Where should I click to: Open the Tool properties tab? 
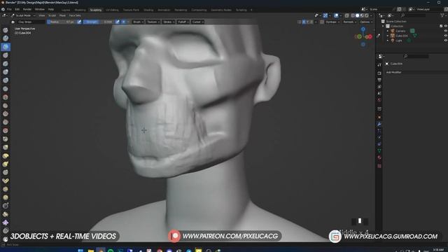(x=379, y=65)
